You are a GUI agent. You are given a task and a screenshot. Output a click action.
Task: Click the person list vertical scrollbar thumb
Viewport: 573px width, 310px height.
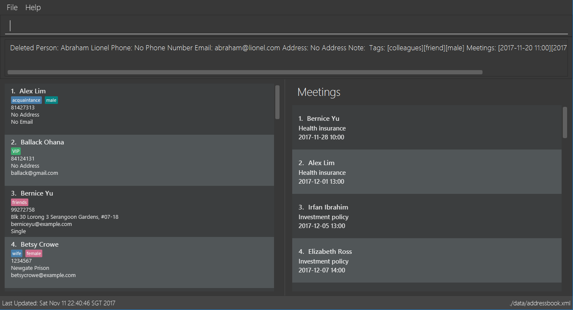[x=277, y=102]
